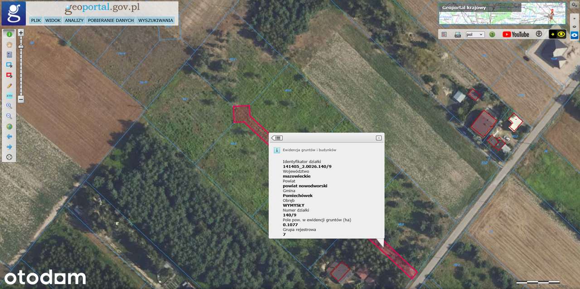Screen dimensions: 580x289
Task: Toggle the yellow high-contrast eye mode
Action: [x=557, y=34]
